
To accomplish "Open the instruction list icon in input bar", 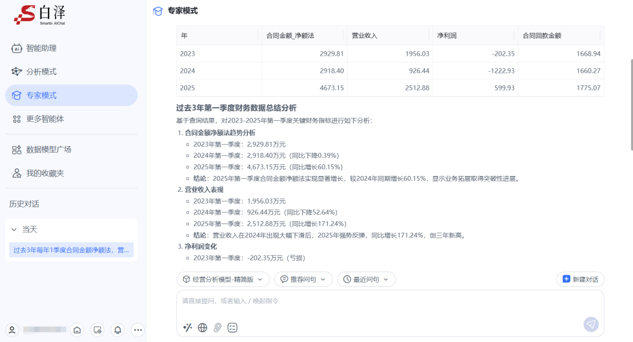I will (x=232, y=327).
